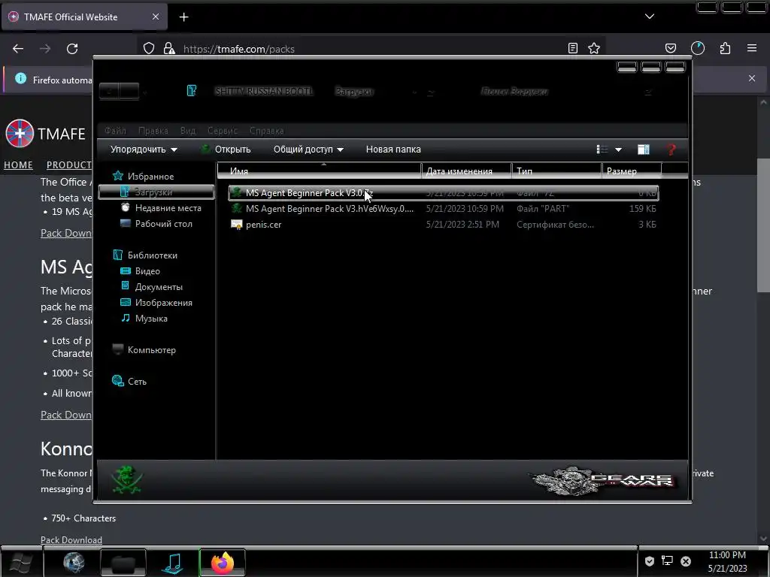Sort by Дата изменения column

coord(466,171)
